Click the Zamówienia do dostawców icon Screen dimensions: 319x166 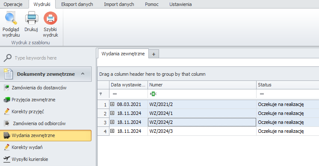pos(7,88)
